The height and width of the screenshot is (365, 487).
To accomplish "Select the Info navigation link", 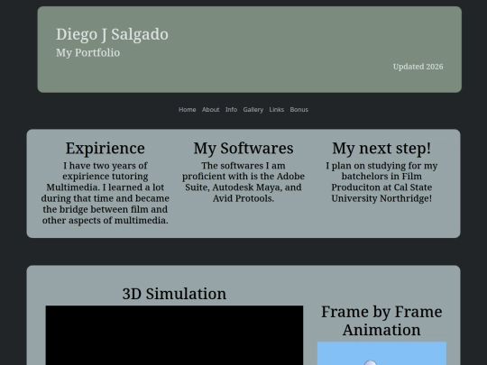I will pyautogui.click(x=231, y=110).
